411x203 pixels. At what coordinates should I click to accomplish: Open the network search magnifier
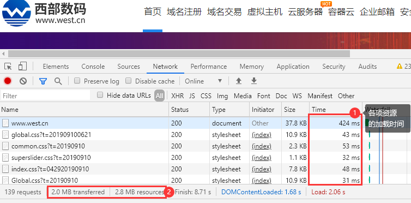(58, 81)
